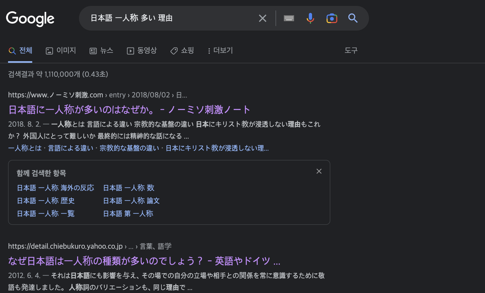Jump to section 宗教的な基盤の違い

(x=129, y=148)
